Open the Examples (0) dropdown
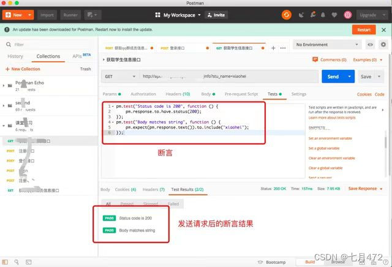Image resolution: width=392 pixels, height=267 pixels. (x=367, y=60)
